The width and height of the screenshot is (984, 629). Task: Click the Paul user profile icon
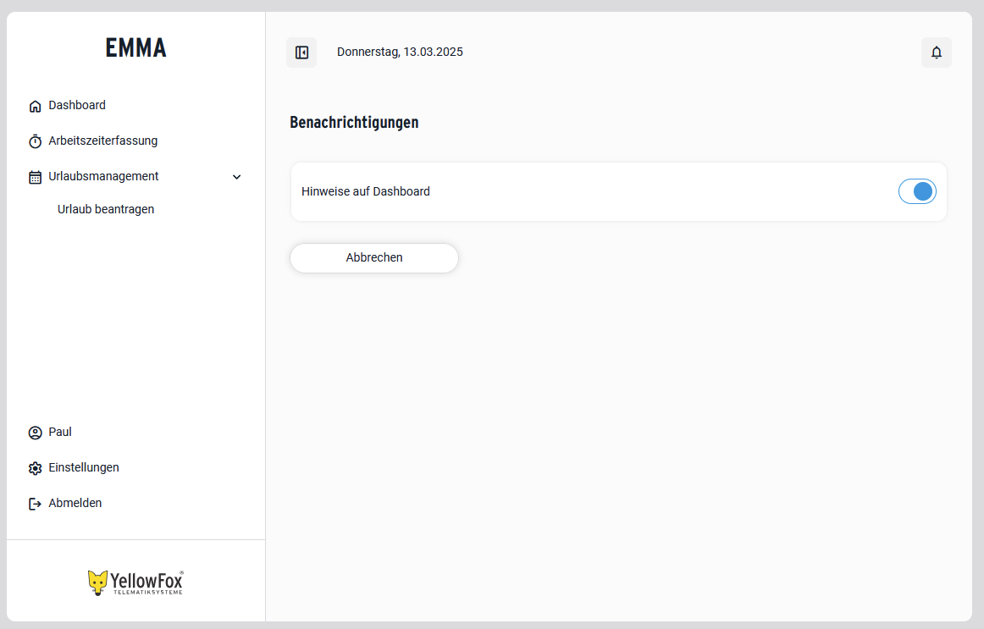pos(36,433)
